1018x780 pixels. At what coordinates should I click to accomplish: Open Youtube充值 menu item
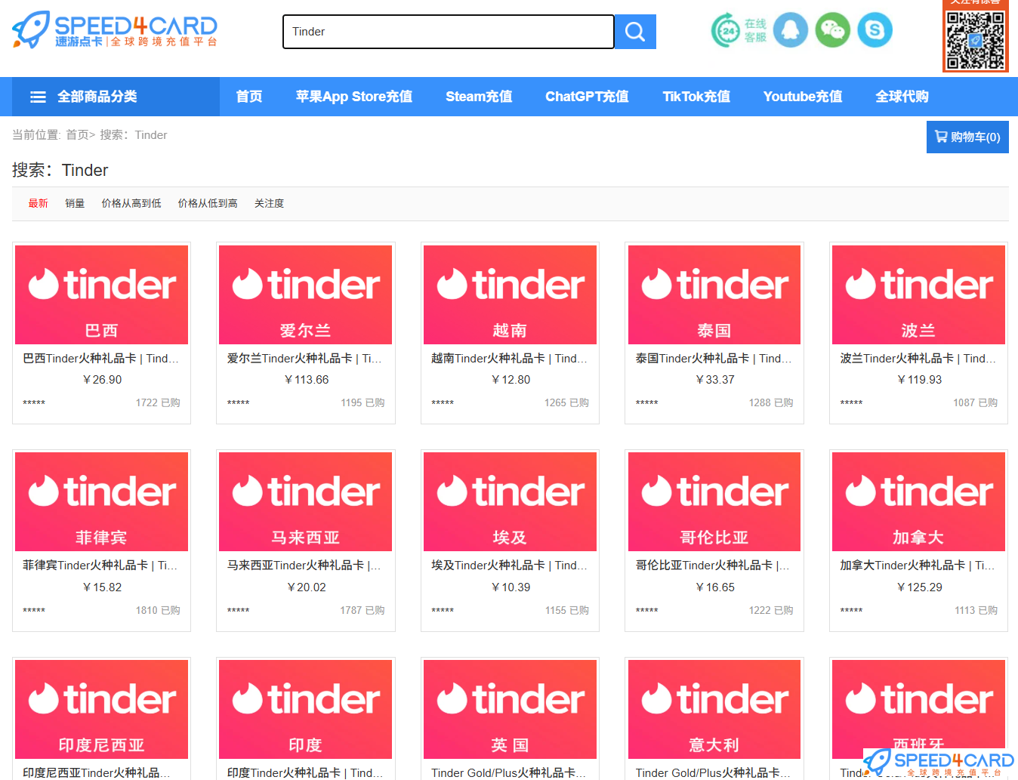[x=803, y=97]
